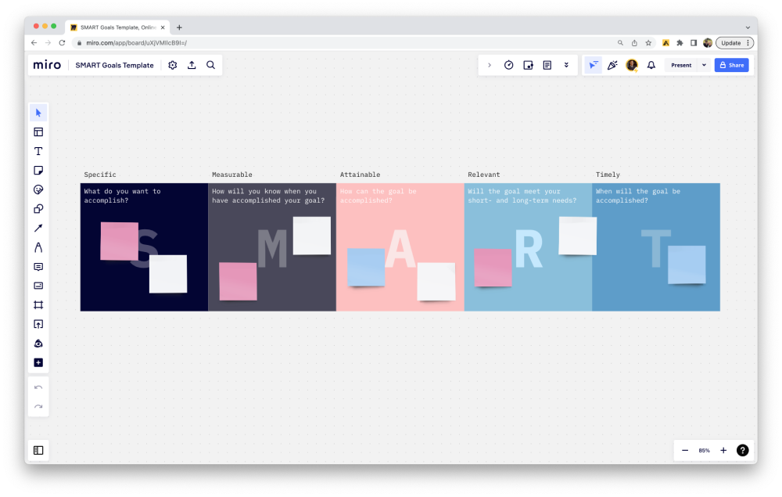Select the Card tool in sidebar
782x497 pixels.
pos(38,286)
